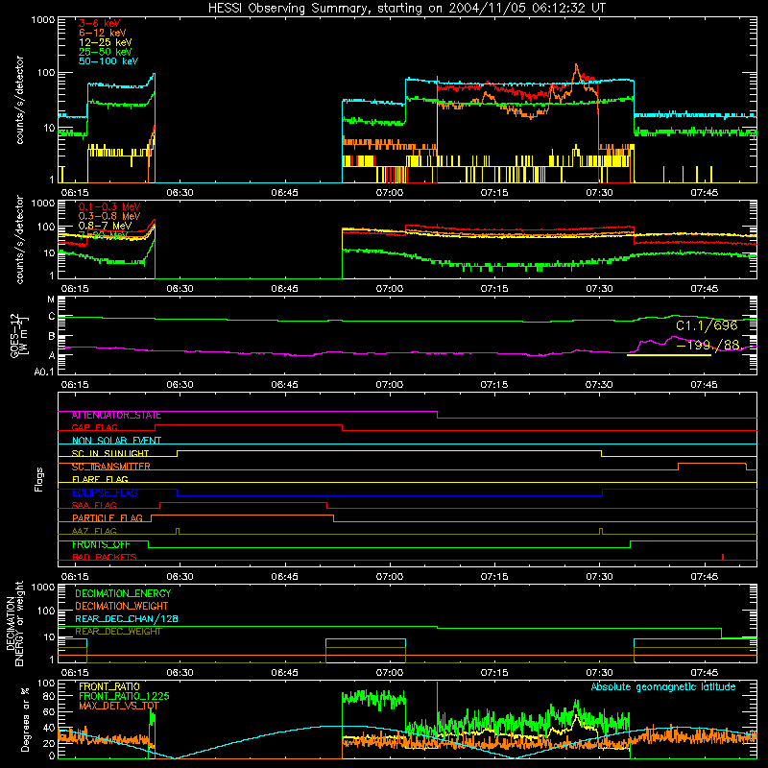Click the 0.8-7 MeV legend label

coord(105,226)
